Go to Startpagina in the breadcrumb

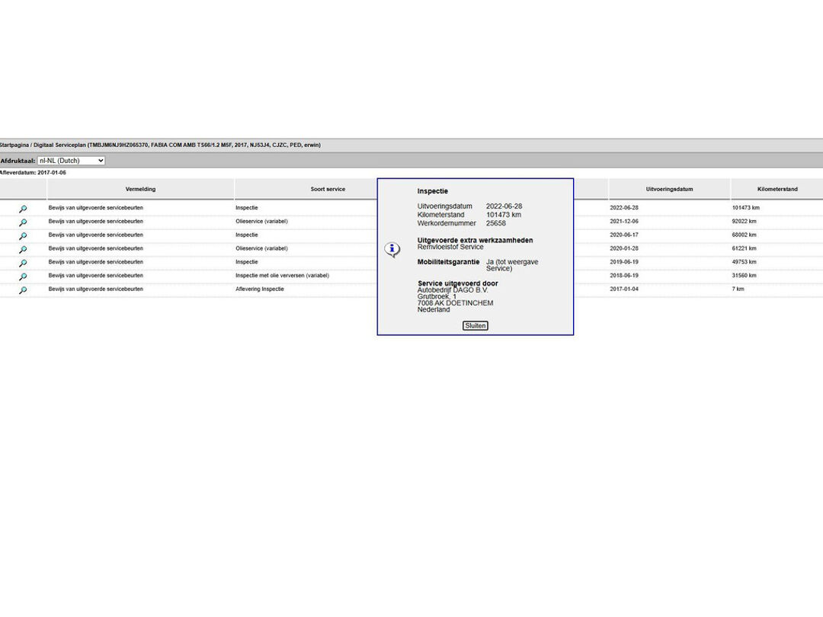point(14,145)
